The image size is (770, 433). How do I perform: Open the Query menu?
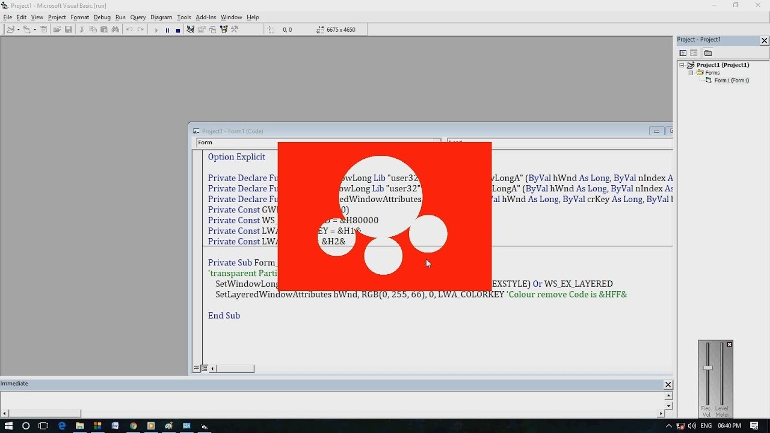[138, 17]
